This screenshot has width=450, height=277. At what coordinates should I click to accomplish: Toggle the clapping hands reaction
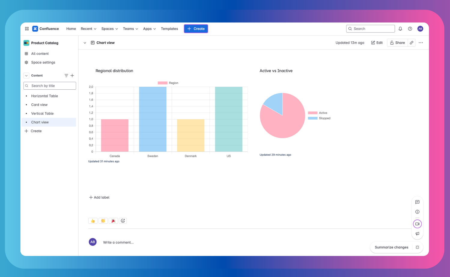[103, 220]
